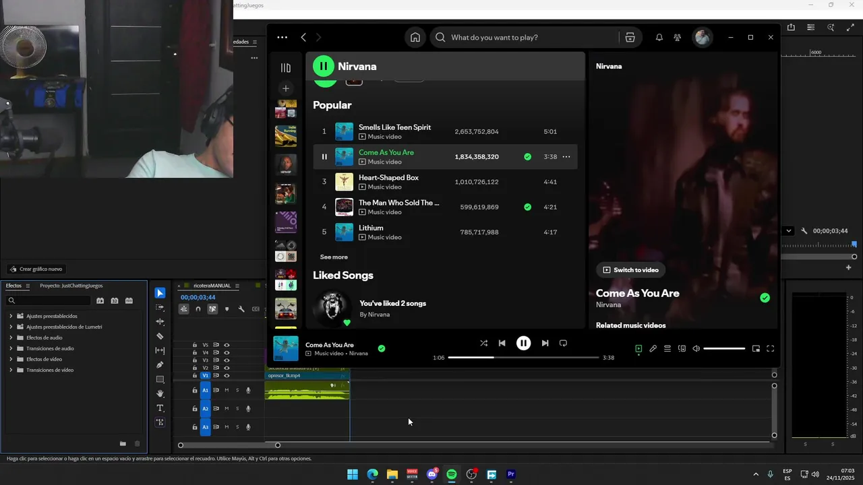The image size is (863, 485).
Task: Open Efectos panel menu
Action: click(x=28, y=286)
